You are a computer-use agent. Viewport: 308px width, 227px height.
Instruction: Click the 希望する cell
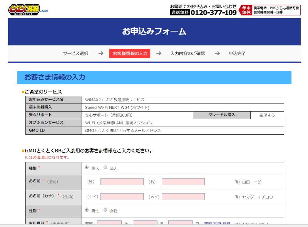click(267, 115)
